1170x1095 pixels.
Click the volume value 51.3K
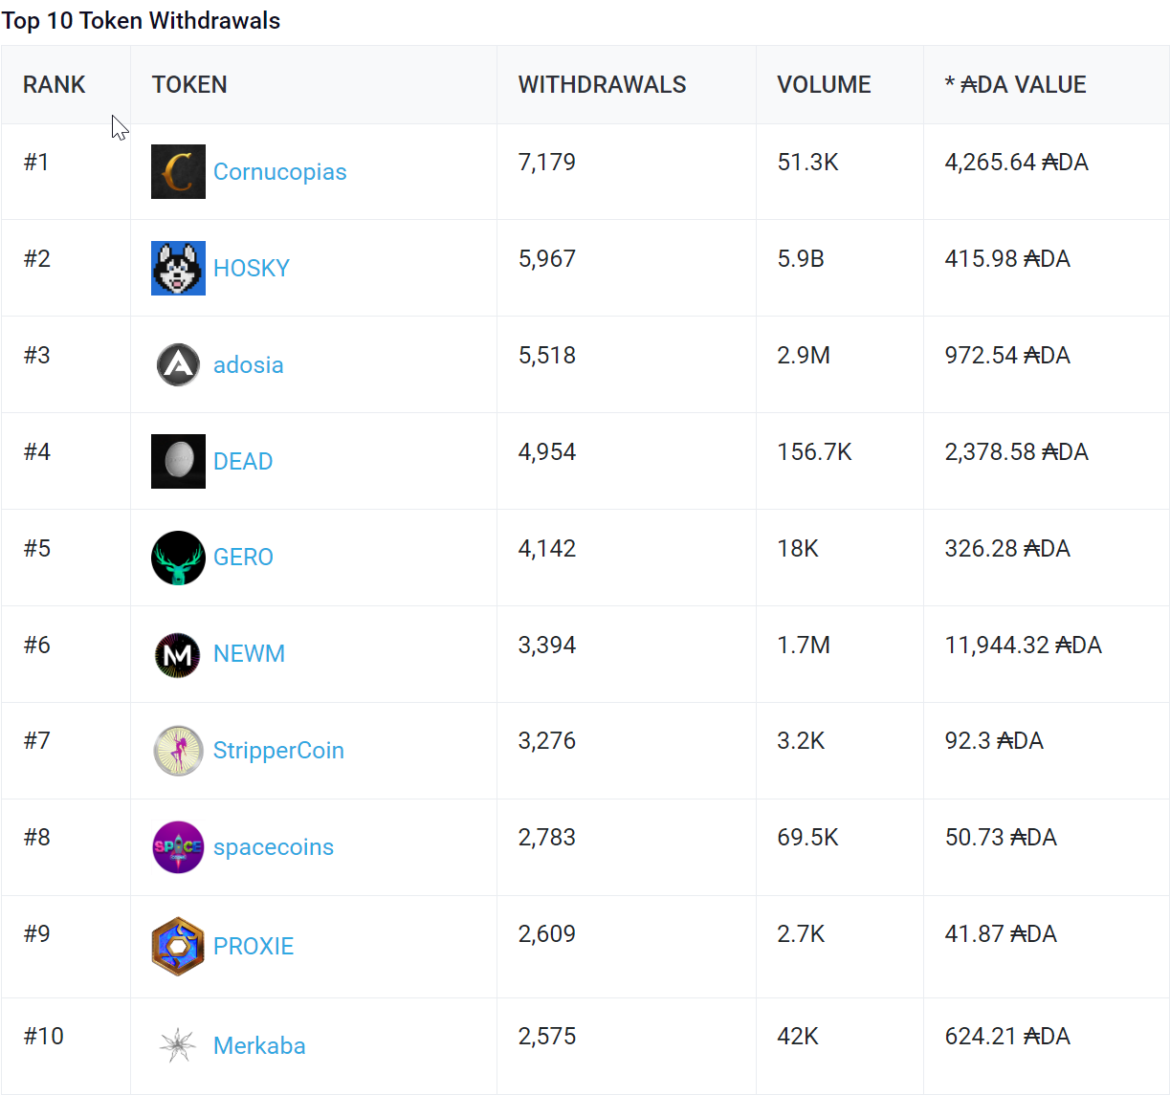tap(808, 163)
